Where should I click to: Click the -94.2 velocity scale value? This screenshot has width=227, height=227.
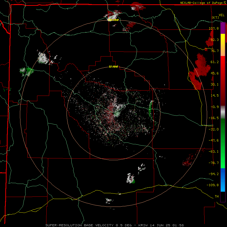click(x=214, y=174)
